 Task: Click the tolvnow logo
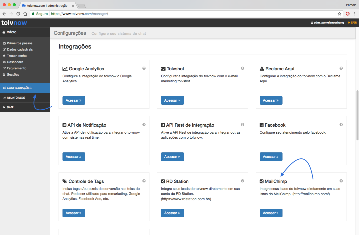14,23
